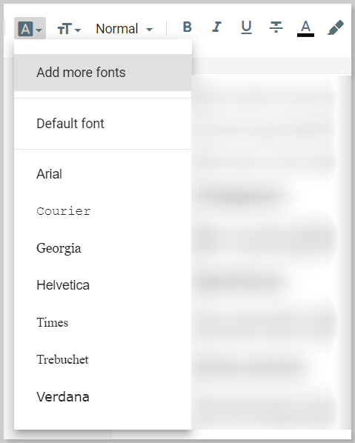Apply strikethrough formatting
355x443 pixels.
tap(276, 27)
